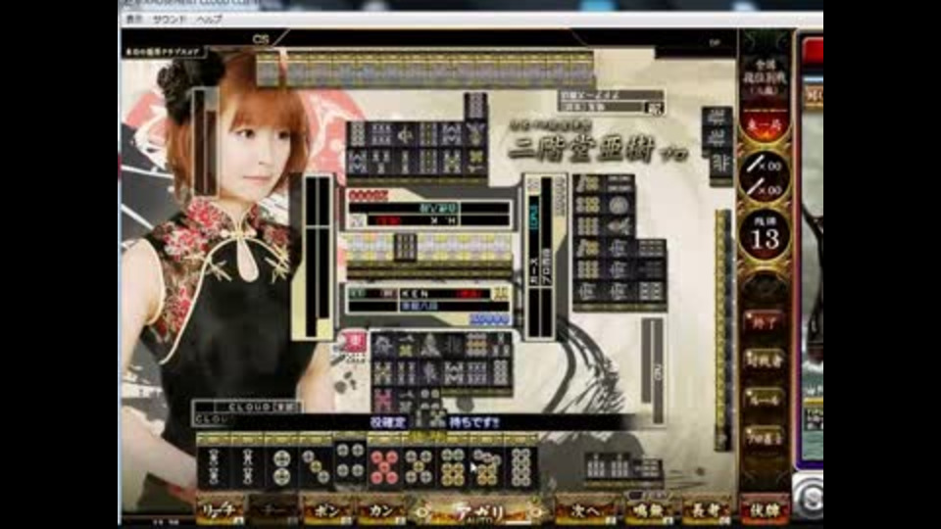Open the 表示 menu
The width and height of the screenshot is (941, 529).
pos(134,20)
